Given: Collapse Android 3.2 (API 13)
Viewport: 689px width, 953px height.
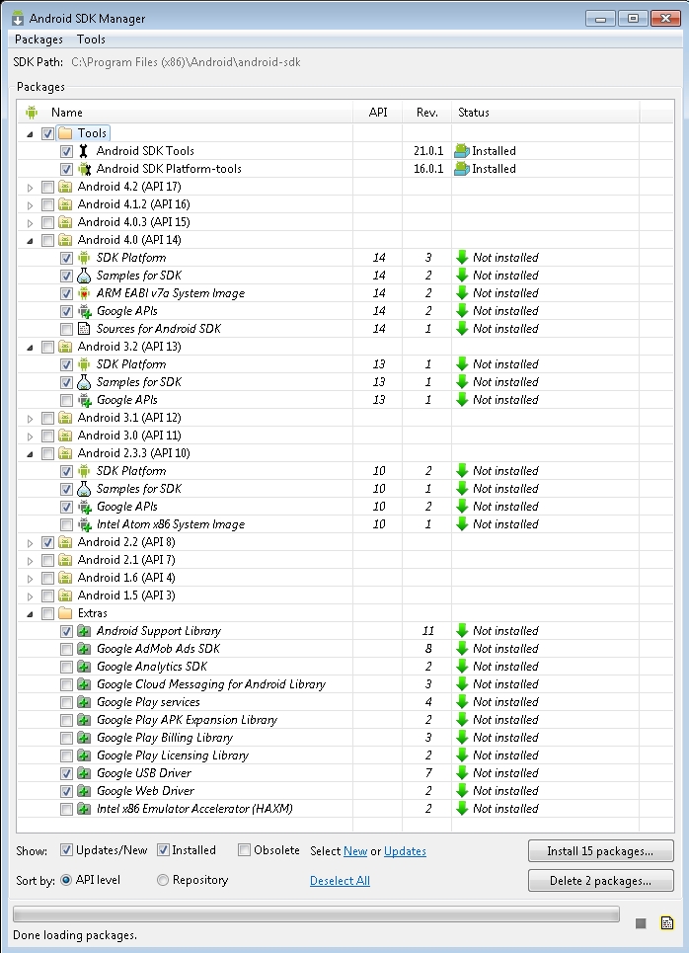Looking at the screenshot, I should (30, 348).
